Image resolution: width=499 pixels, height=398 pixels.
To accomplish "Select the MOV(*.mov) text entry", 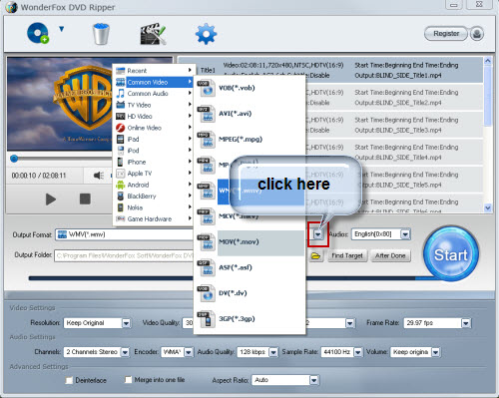I will (x=239, y=241).
